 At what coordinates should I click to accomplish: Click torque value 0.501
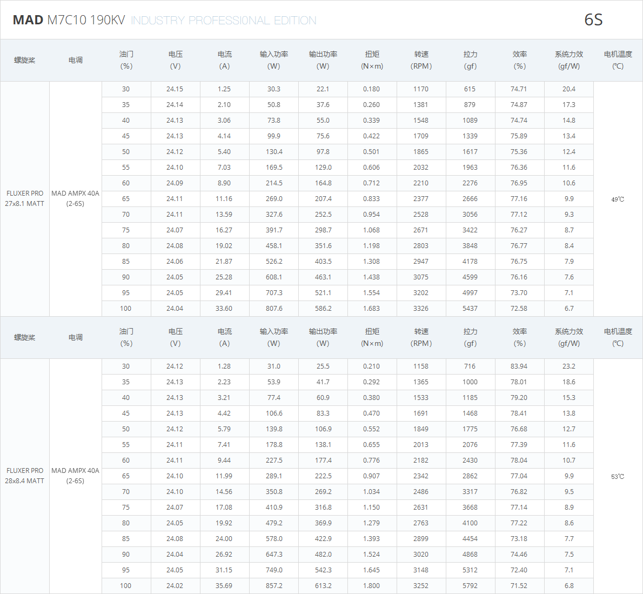coord(372,152)
